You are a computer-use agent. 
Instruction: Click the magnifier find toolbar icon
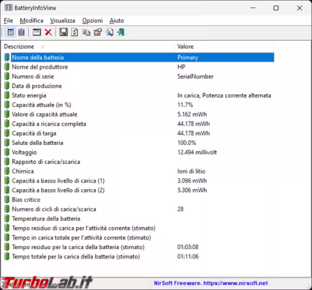tap(110, 32)
